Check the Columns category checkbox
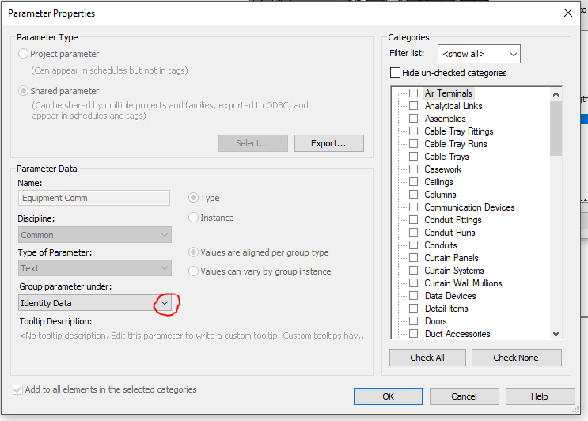The image size is (588, 421). click(413, 195)
